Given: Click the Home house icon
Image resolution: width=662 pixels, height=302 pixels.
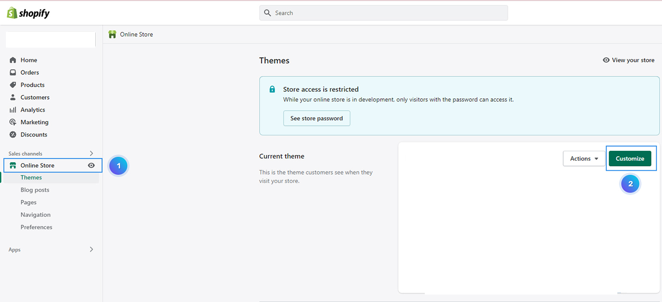Looking at the screenshot, I should pos(13,60).
